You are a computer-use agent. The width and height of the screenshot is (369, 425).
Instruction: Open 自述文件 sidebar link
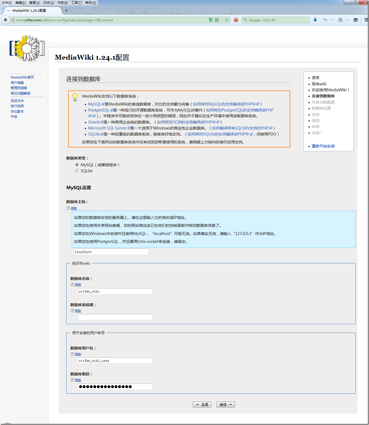(17, 101)
